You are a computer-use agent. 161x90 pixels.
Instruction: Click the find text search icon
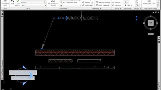click(x=45, y=2)
